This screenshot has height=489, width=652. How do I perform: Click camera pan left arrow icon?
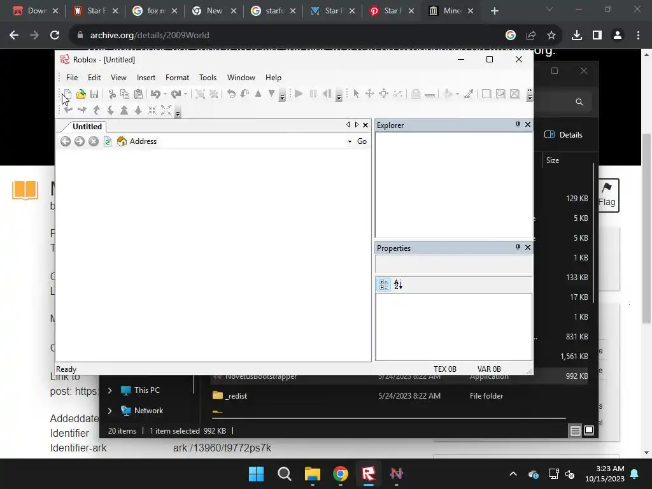point(69,110)
